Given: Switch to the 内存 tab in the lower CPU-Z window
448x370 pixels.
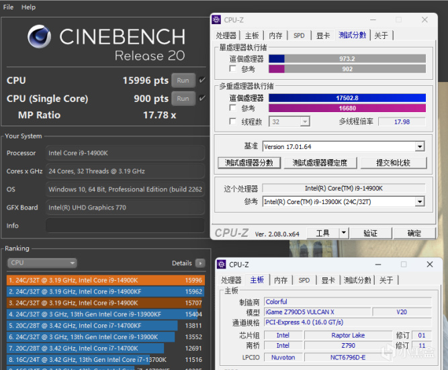Looking at the screenshot, I should point(280,280).
